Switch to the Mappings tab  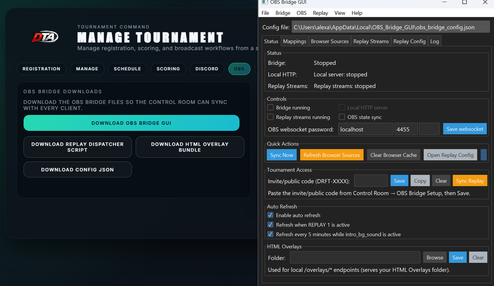294,41
